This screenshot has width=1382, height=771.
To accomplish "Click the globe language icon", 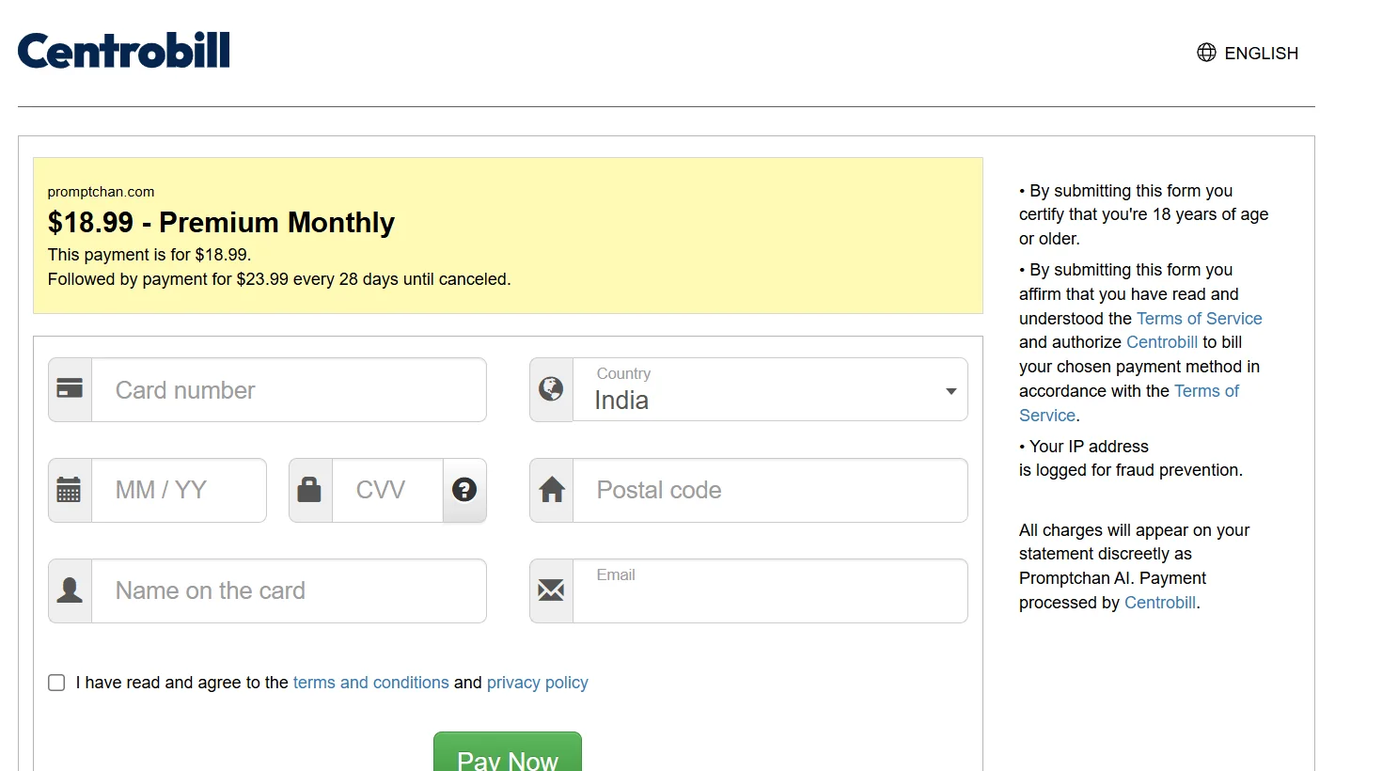I will click(x=1206, y=53).
